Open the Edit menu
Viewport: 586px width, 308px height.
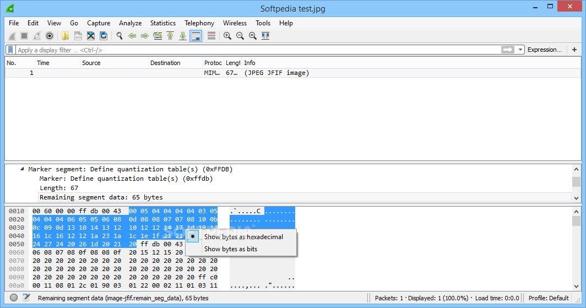point(33,23)
